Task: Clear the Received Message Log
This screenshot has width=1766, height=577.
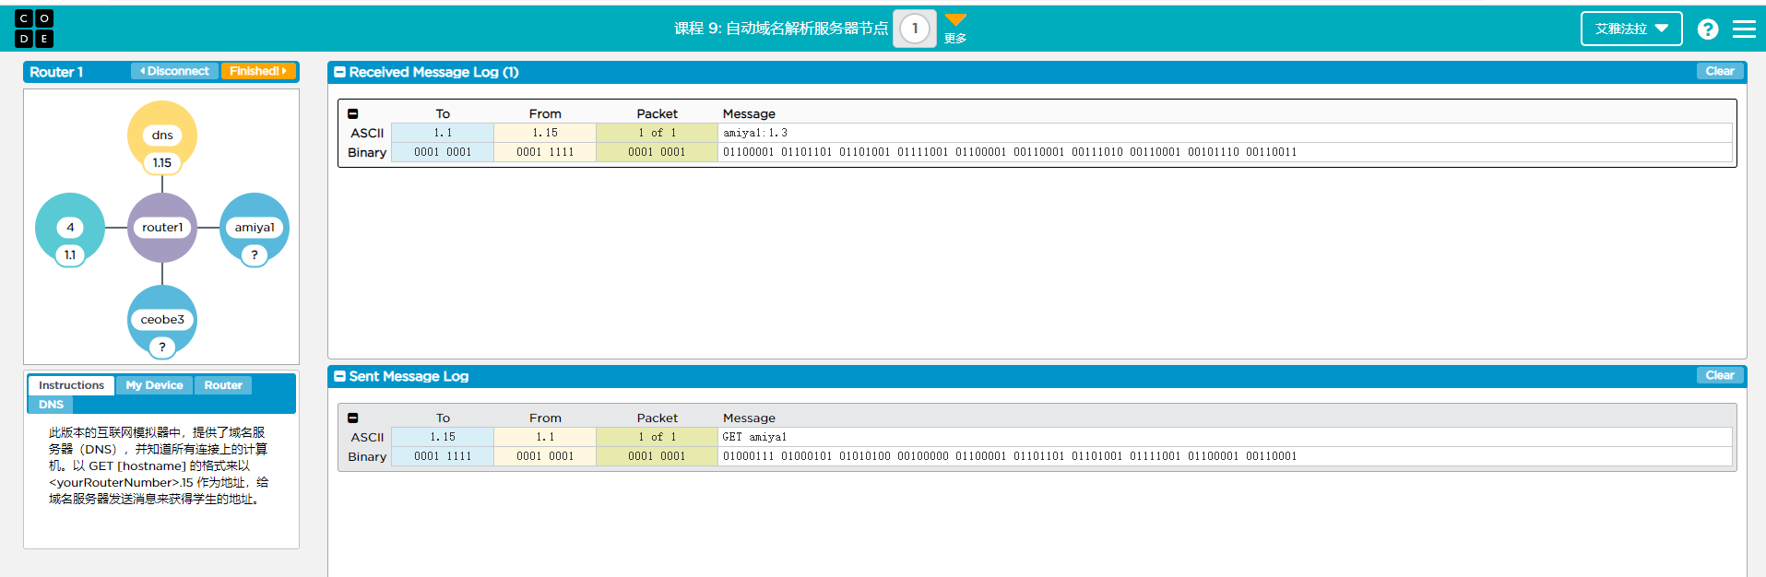Action: click(1719, 71)
